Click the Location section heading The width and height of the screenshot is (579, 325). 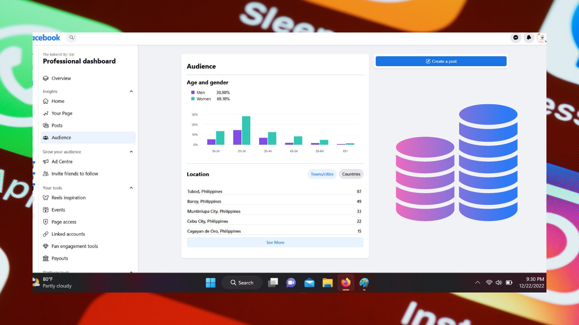click(198, 174)
